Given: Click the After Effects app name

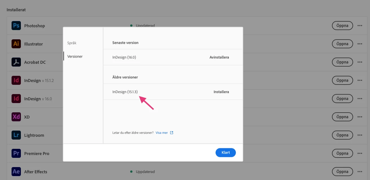Looking at the screenshot, I should point(36,172).
